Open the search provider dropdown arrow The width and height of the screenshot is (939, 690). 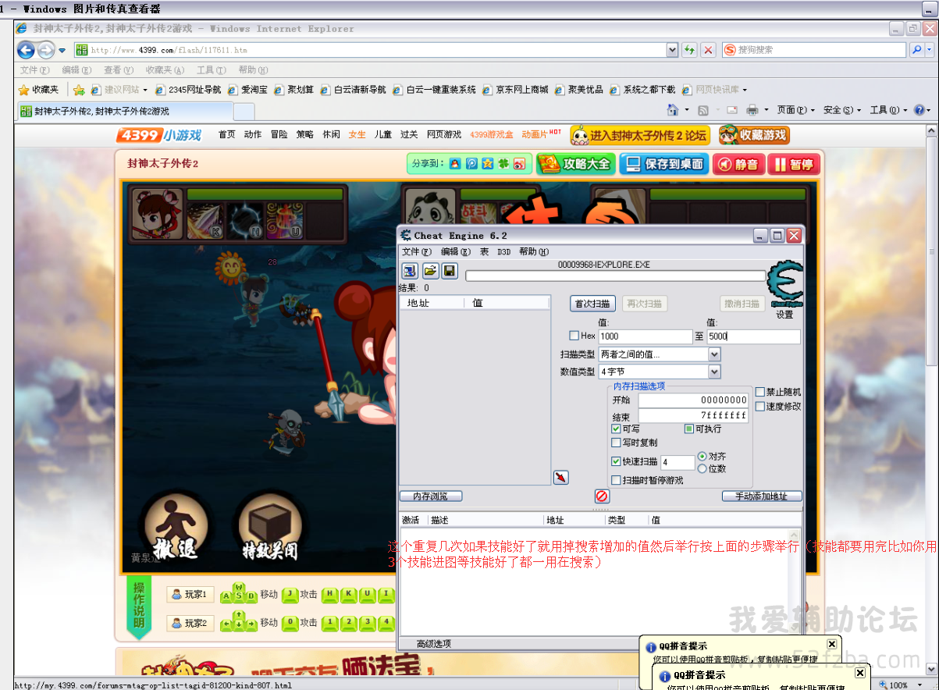pos(929,49)
